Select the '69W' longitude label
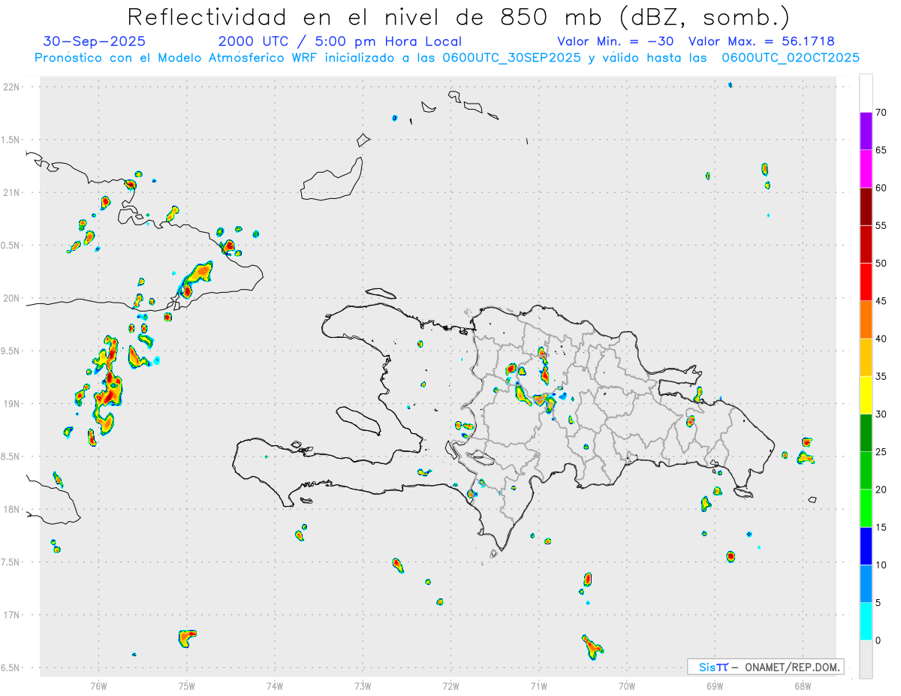 coord(715,685)
